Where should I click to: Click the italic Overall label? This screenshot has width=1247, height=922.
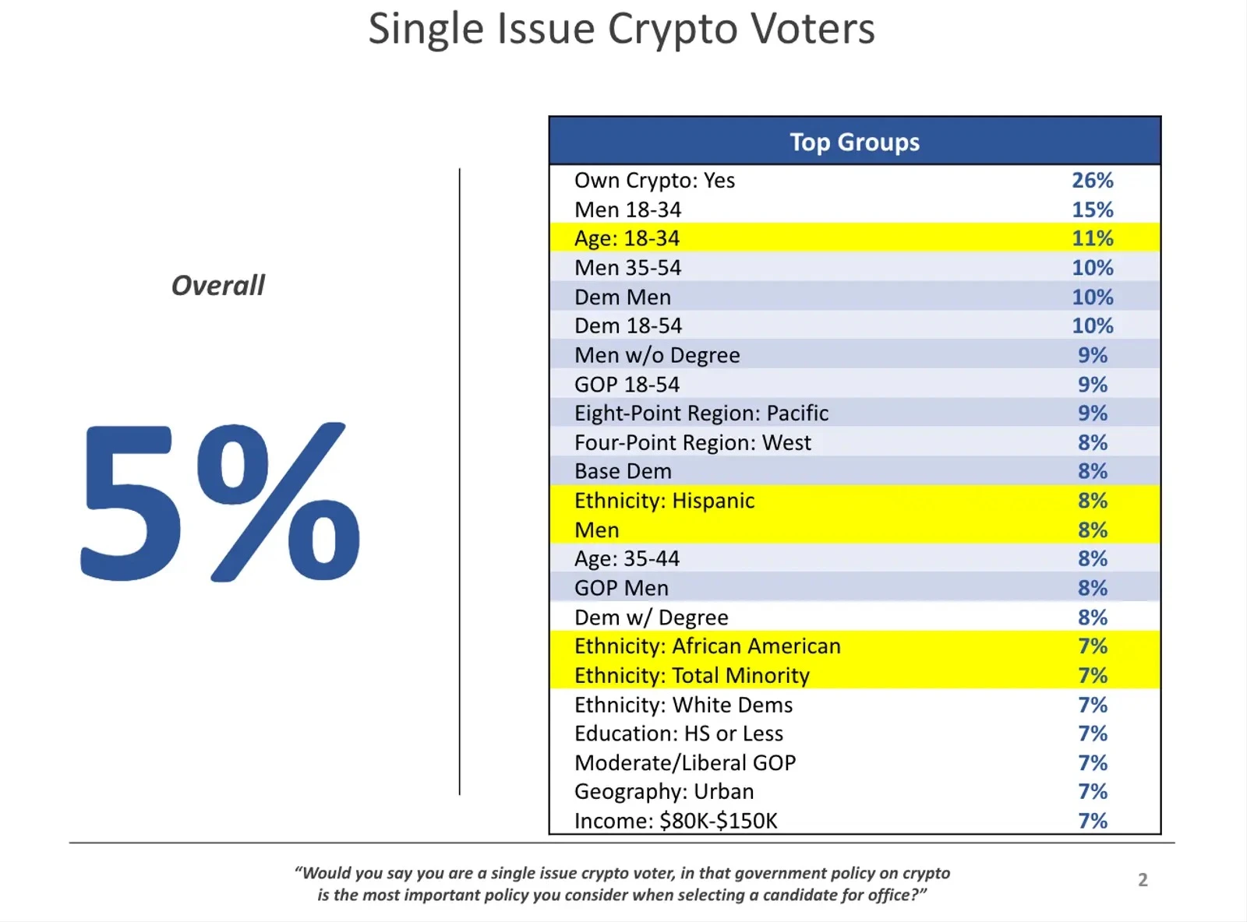coord(218,286)
